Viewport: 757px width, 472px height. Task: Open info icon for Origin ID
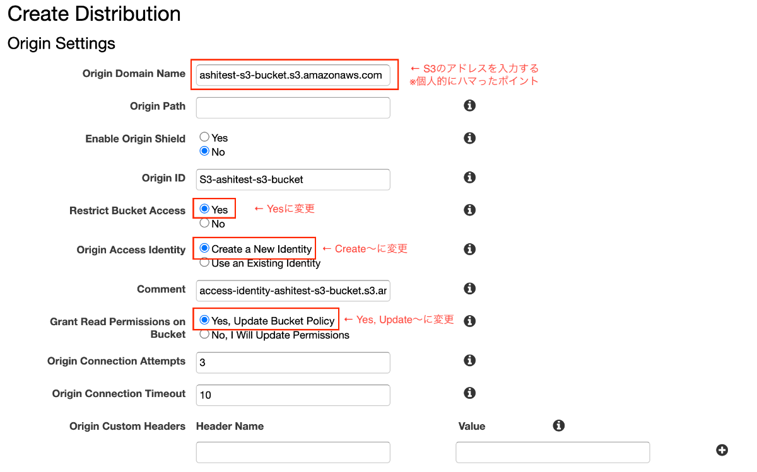tap(469, 178)
